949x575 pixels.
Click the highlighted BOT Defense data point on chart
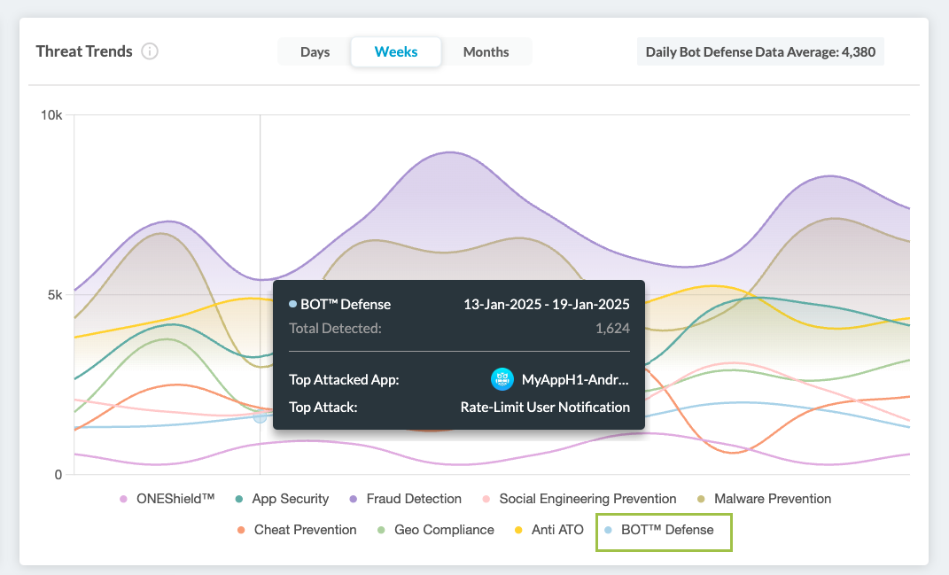pos(259,416)
